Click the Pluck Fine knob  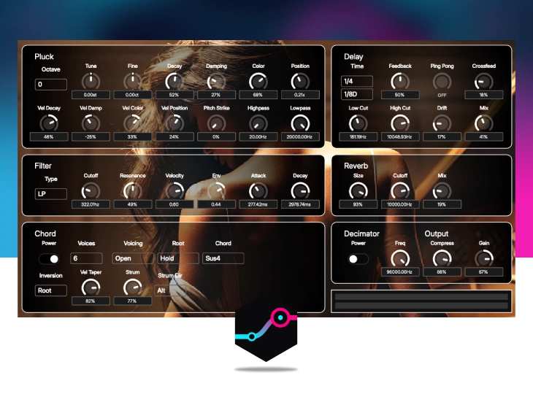[x=133, y=82]
